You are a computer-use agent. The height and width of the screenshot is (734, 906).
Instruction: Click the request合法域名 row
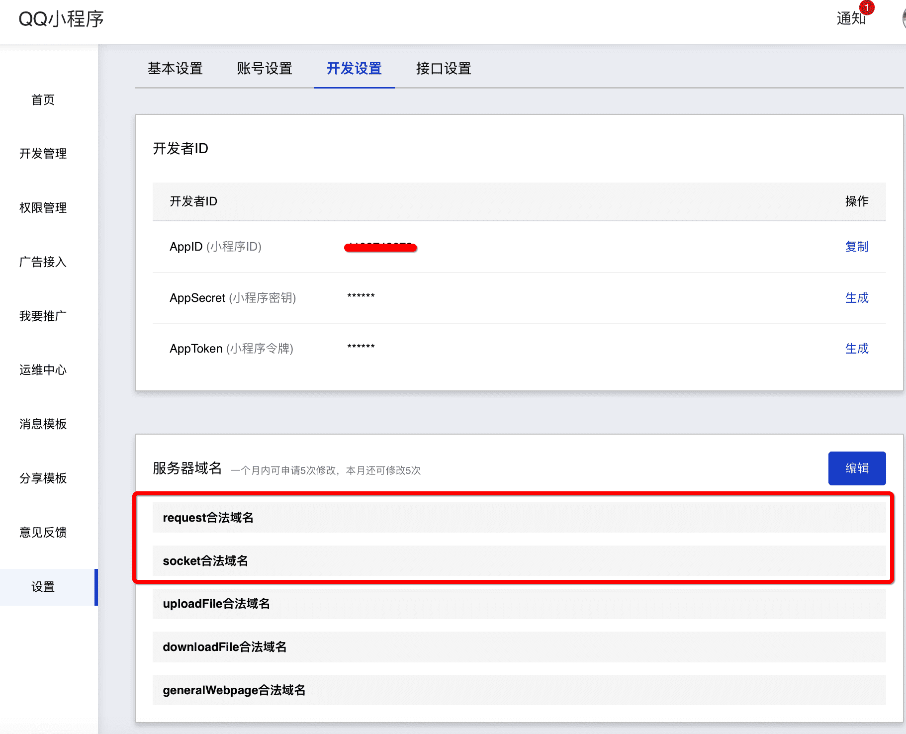coord(519,518)
